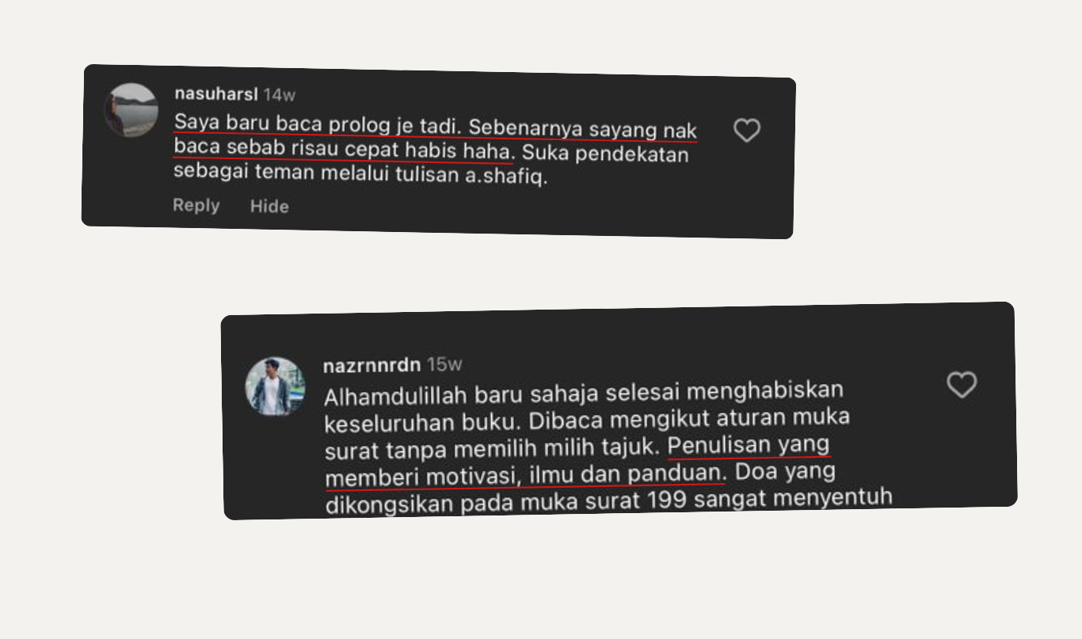Click the 15w timestamp

click(444, 365)
